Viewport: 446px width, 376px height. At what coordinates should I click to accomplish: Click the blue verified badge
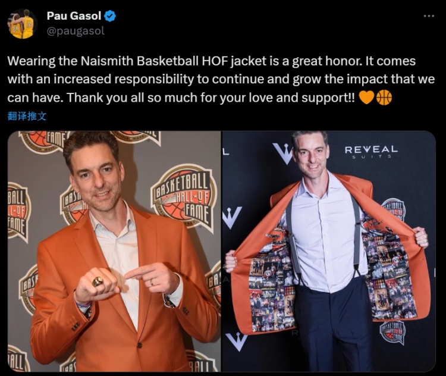coord(110,16)
